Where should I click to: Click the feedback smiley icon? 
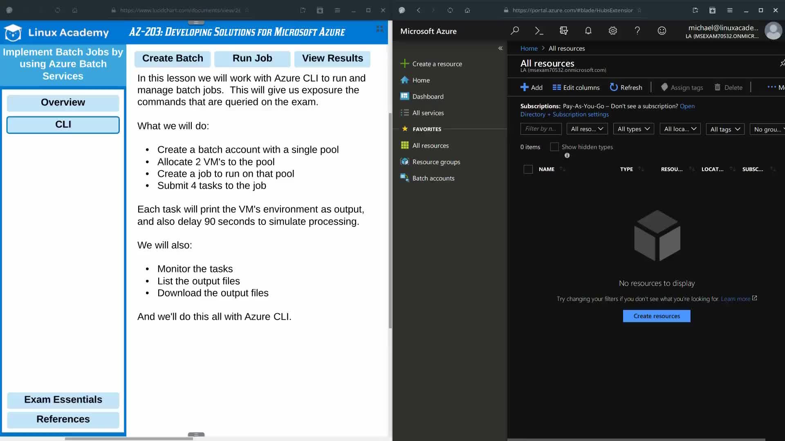pyautogui.click(x=662, y=31)
